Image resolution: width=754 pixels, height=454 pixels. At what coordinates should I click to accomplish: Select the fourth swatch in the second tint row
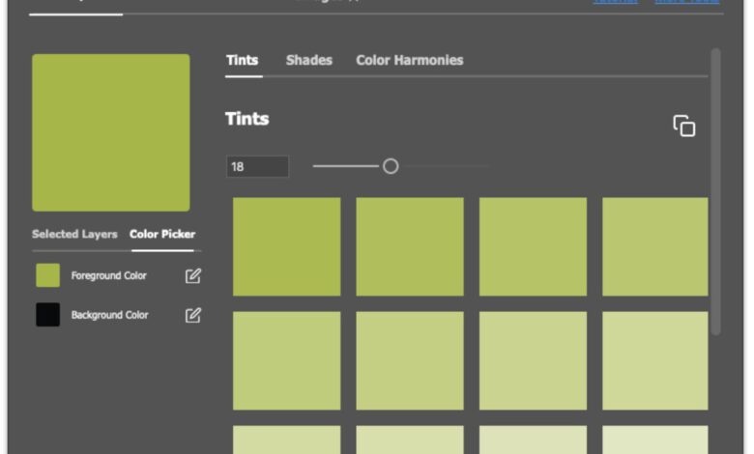coord(654,360)
